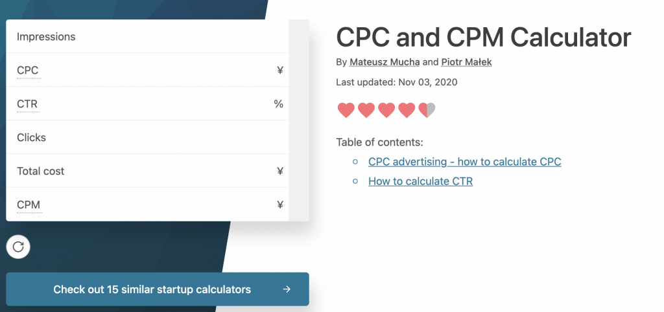Click the arrow on similar calculators button

tap(287, 289)
